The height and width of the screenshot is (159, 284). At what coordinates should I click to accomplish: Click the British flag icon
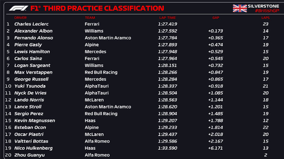[x=240, y=8]
